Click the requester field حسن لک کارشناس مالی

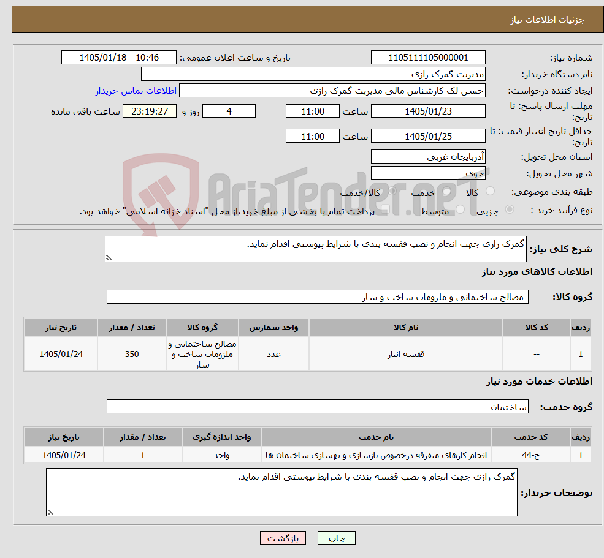point(332,91)
